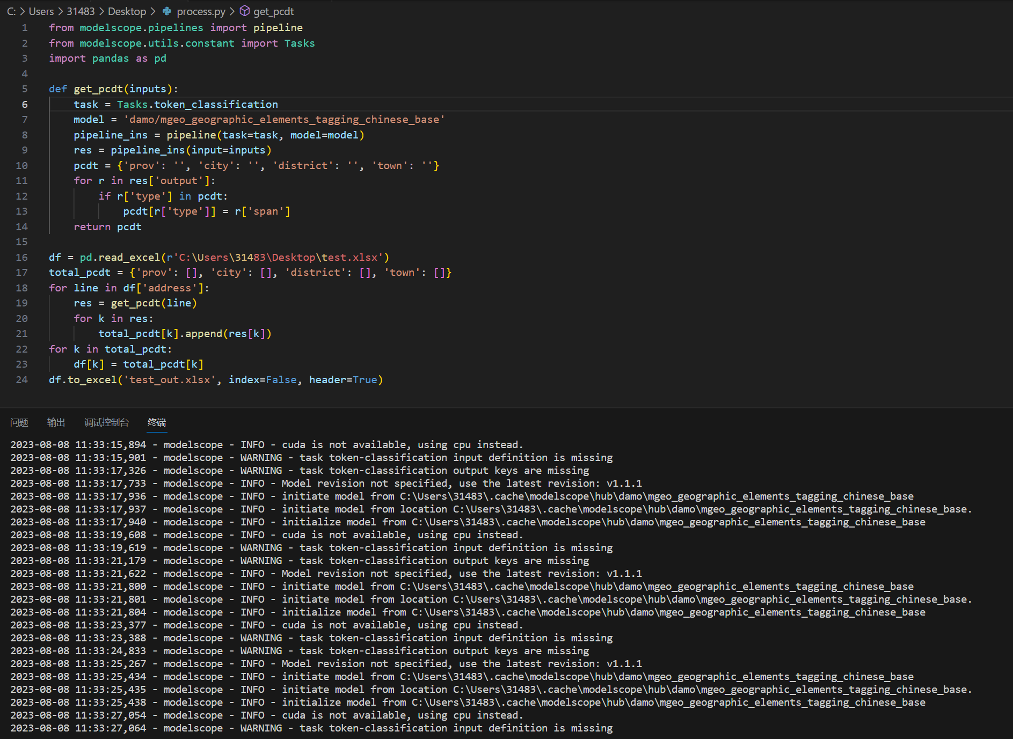The width and height of the screenshot is (1013, 739).
Task: Click the get_pcdt symbol cube icon
Action: (245, 11)
